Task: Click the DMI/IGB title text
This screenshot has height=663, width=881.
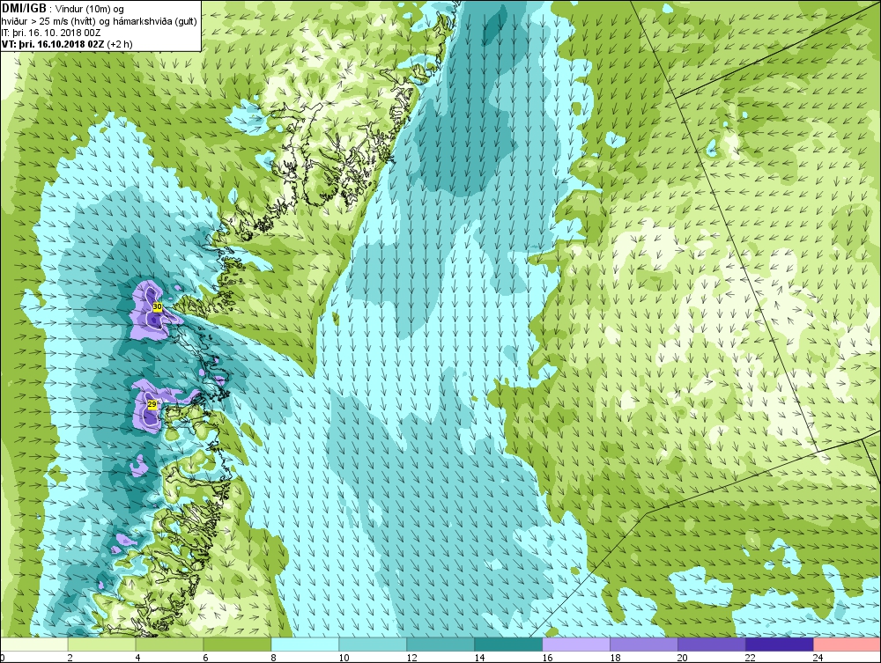Action: coord(24,9)
